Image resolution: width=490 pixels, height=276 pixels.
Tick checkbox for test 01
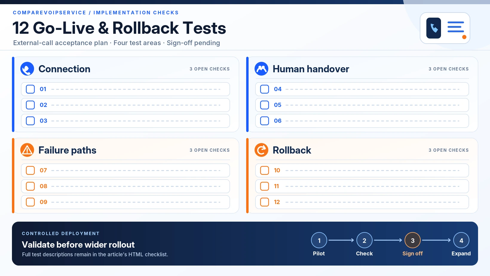click(x=30, y=89)
